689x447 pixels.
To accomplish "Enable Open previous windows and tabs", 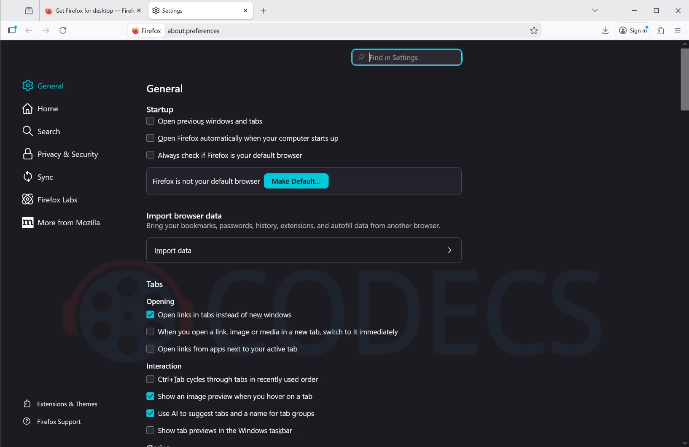I will tap(151, 121).
